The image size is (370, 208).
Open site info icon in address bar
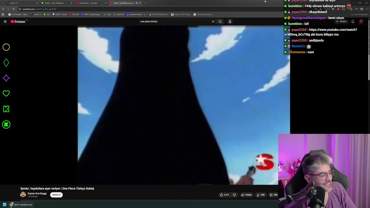pyautogui.click(x=20, y=9)
